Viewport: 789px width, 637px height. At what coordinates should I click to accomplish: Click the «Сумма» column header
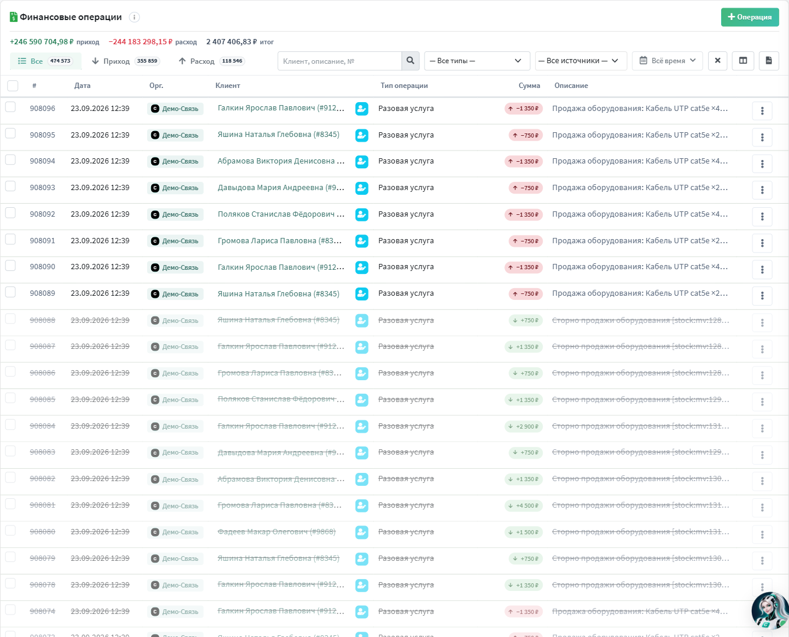pos(529,86)
